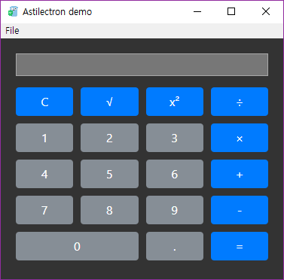Select the division operator button
The image size is (284, 280).
tap(240, 102)
